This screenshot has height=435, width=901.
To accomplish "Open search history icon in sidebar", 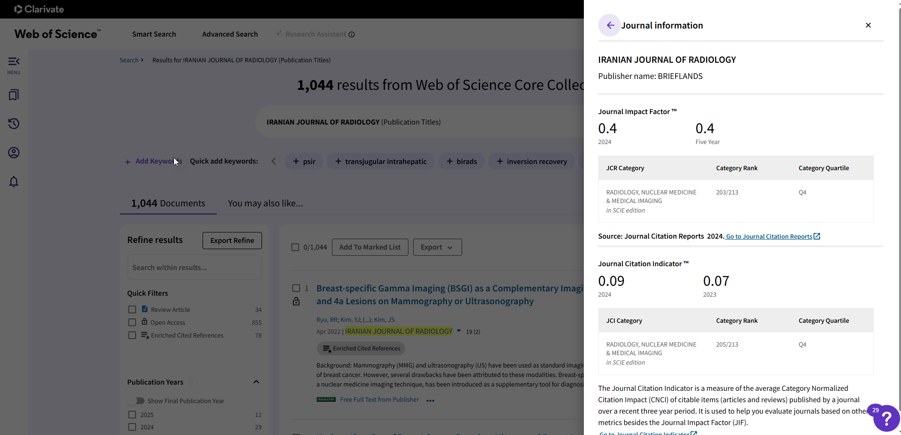I will pyautogui.click(x=14, y=124).
